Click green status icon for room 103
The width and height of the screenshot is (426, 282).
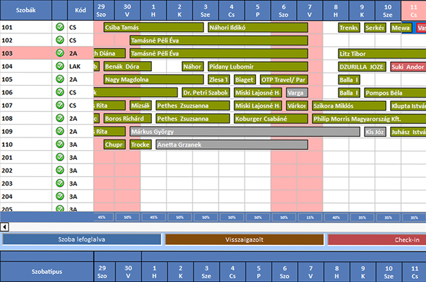pos(60,53)
